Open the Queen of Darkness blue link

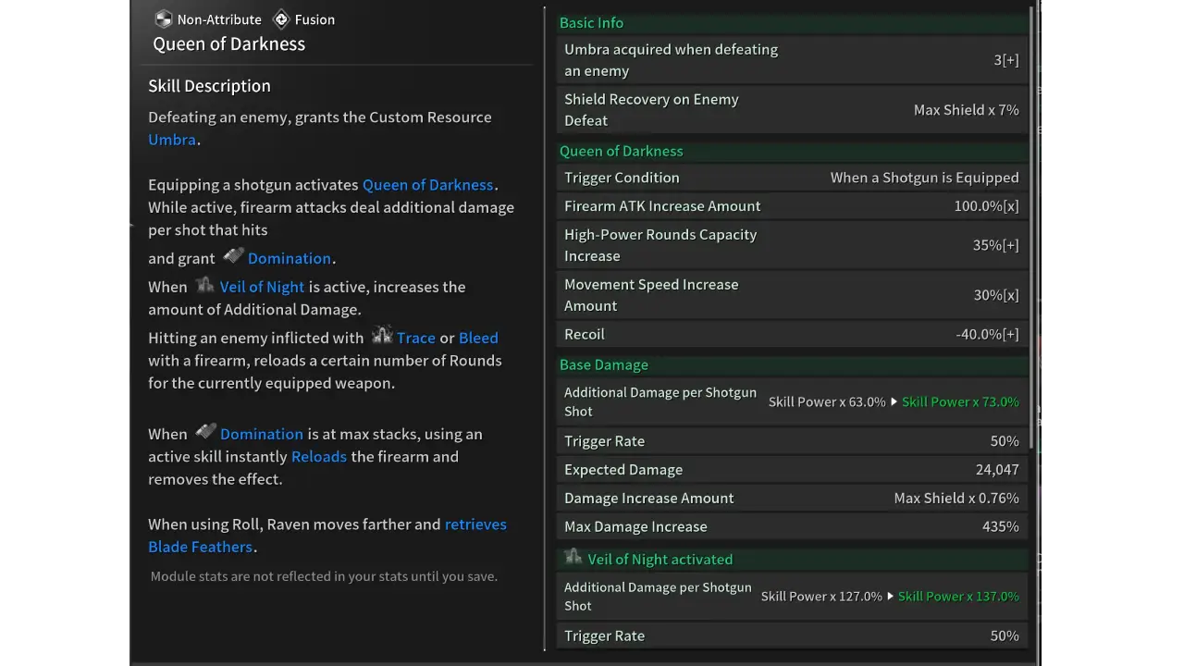click(x=427, y=185)
